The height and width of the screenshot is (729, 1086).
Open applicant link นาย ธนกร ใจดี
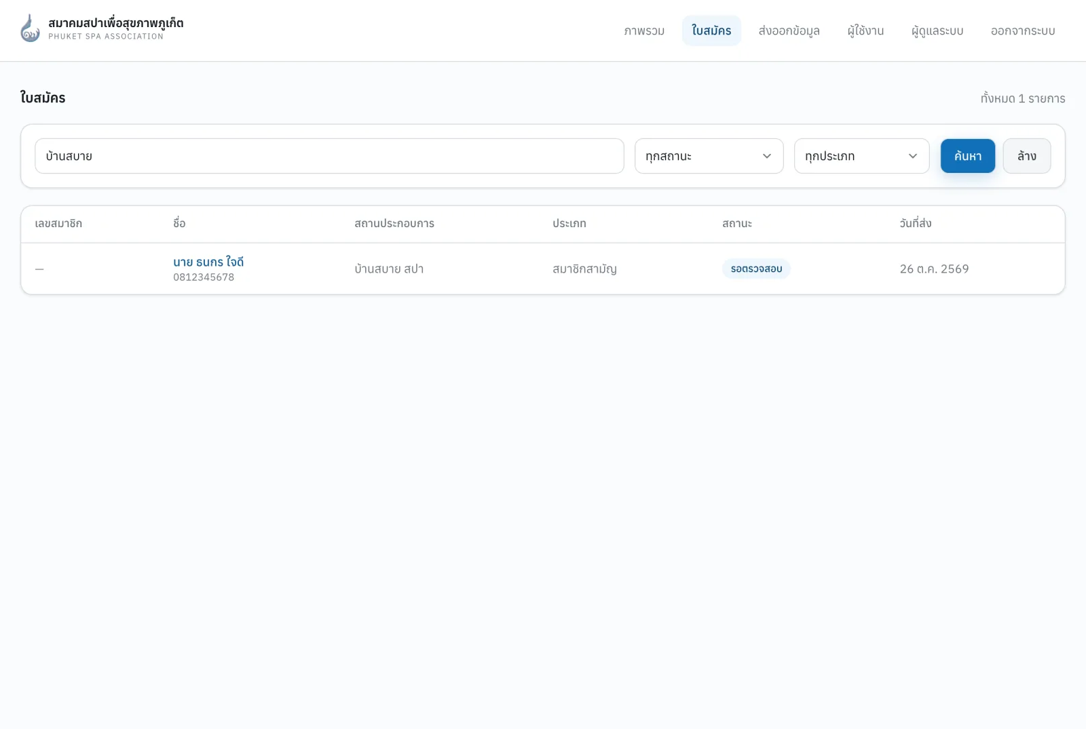208,262
